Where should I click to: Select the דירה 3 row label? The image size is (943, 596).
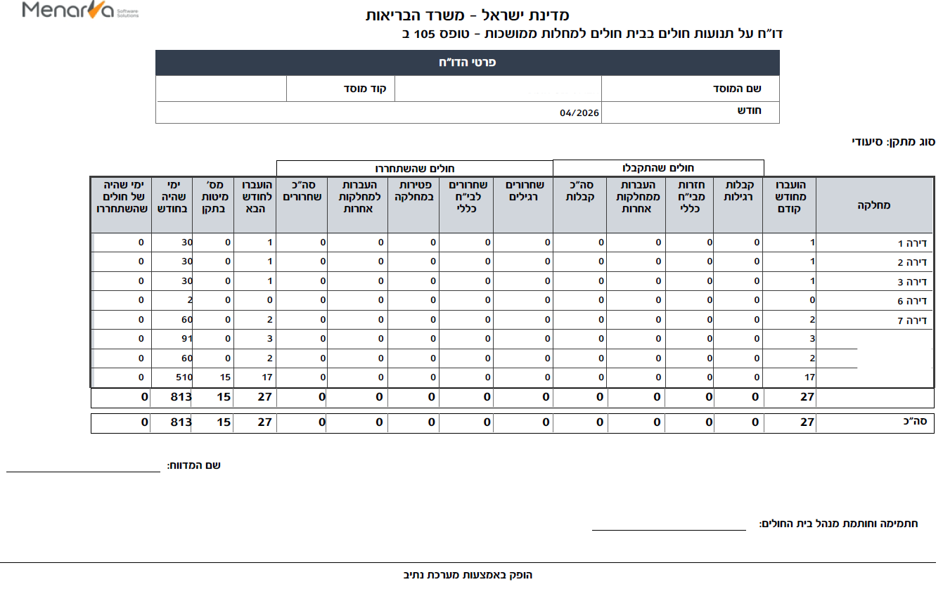click(914, 282)
